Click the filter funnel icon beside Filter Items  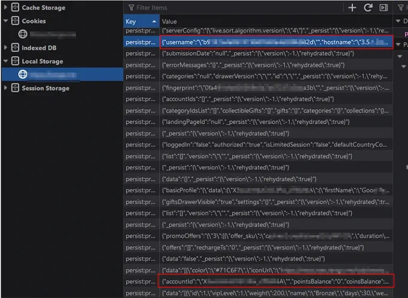[x=131, y=8]
